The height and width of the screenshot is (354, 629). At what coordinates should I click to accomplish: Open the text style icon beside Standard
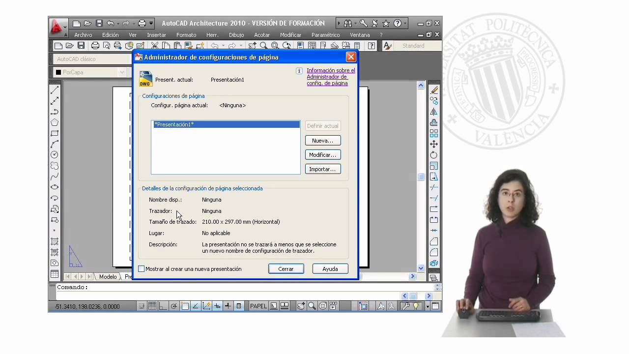(387, 46)
